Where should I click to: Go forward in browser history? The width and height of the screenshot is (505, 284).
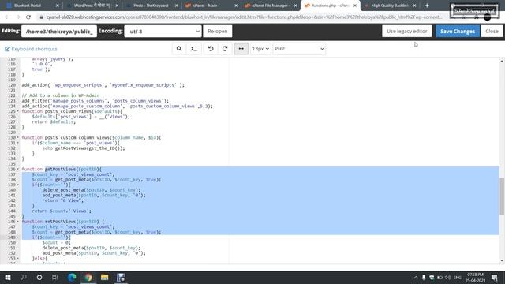[17, 17]
